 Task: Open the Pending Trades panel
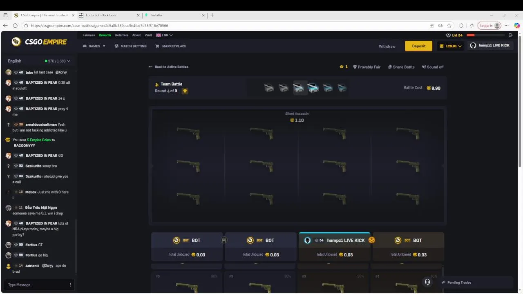click(x=477, y=283)
